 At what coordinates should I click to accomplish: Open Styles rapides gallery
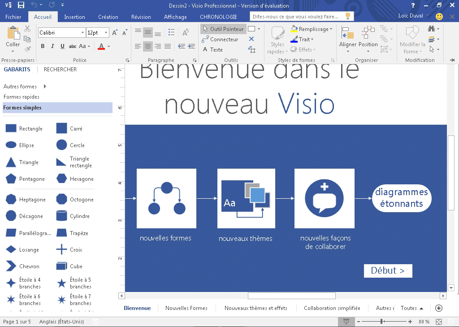point(277,40)
